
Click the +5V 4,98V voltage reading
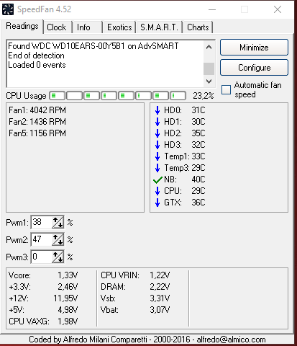tap(43, 310)
